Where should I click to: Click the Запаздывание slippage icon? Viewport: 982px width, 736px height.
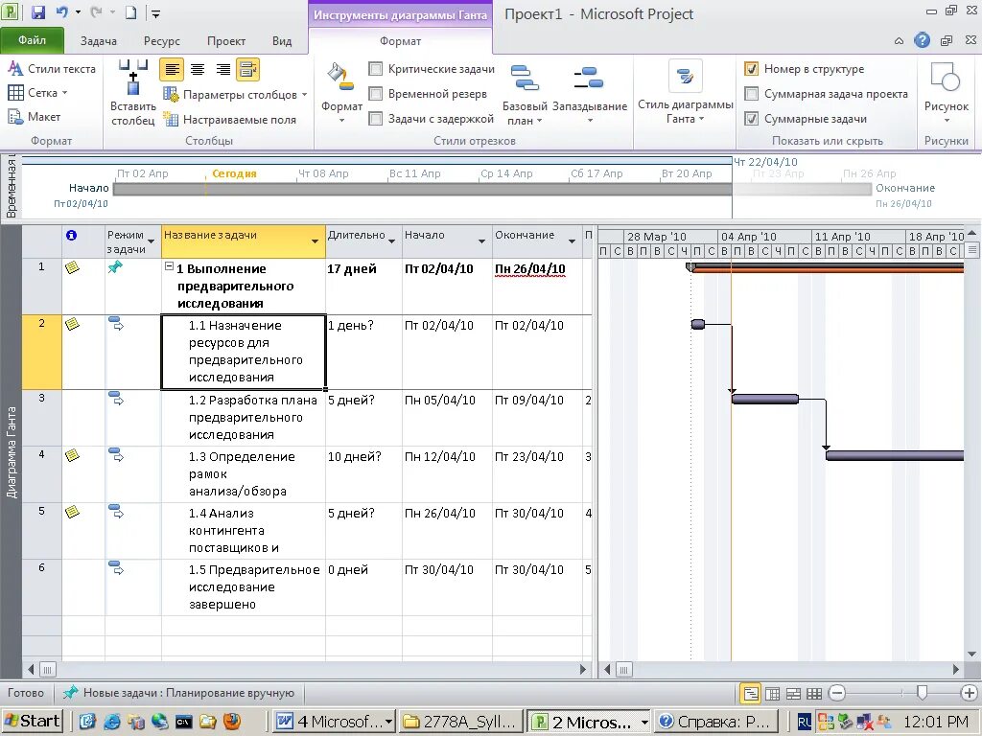click(589, 78)
